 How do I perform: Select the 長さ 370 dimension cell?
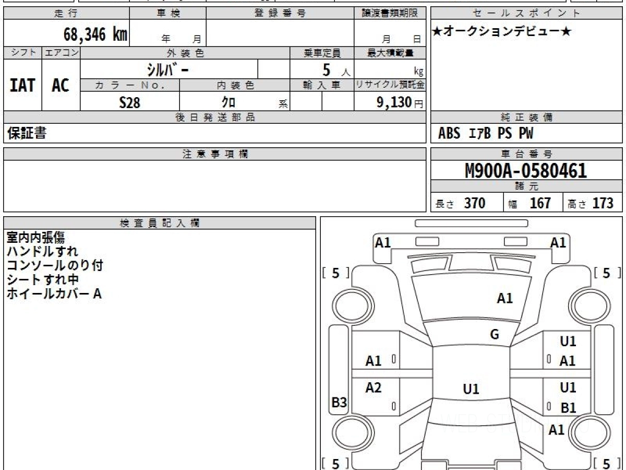[x=467, y=203]
